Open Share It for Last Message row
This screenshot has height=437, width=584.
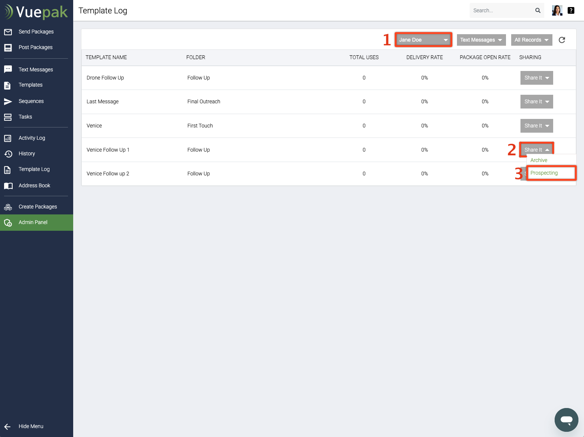point(536,101)
